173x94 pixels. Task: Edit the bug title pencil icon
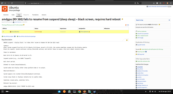pos(122,19)
